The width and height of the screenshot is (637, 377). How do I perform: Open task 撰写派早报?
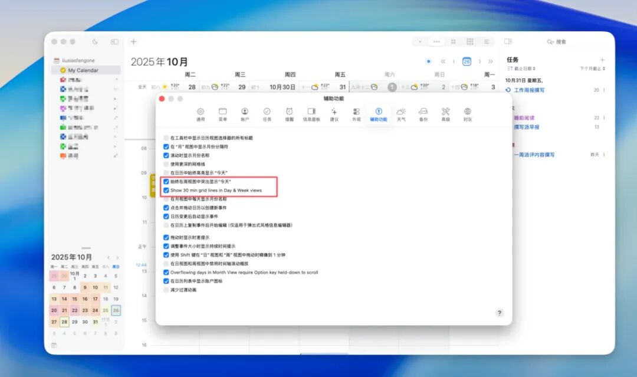(x=527, y=127)
